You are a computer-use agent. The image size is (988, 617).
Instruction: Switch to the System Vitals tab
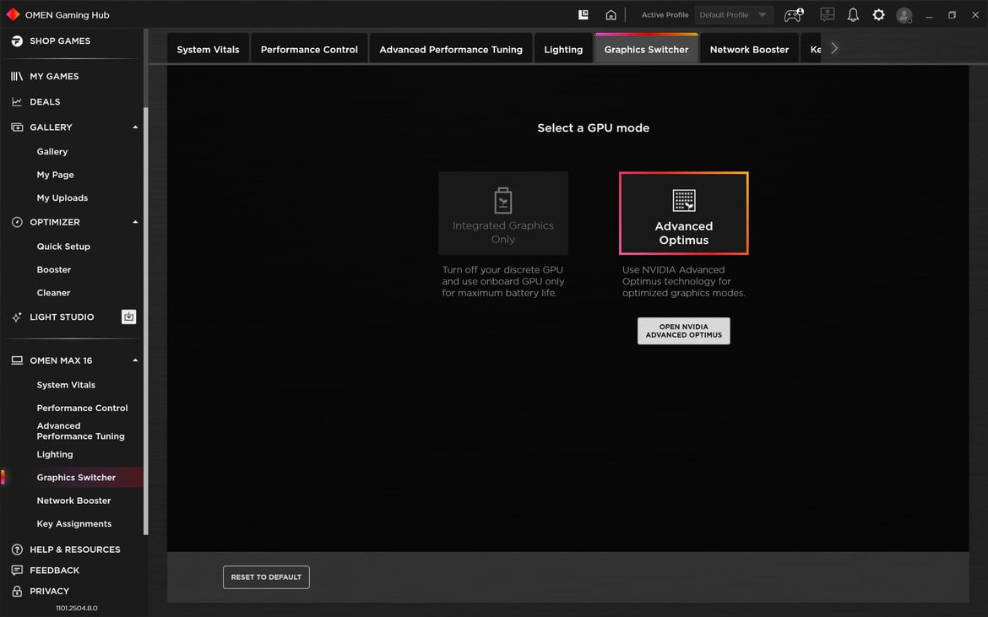click(208, 49)
